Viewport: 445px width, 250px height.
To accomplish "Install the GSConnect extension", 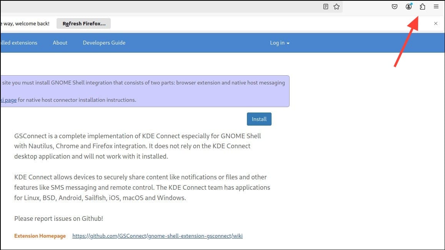I will coord(259,119).
